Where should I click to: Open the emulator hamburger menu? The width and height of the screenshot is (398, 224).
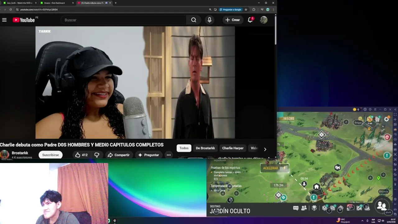[x=375, y=110]
